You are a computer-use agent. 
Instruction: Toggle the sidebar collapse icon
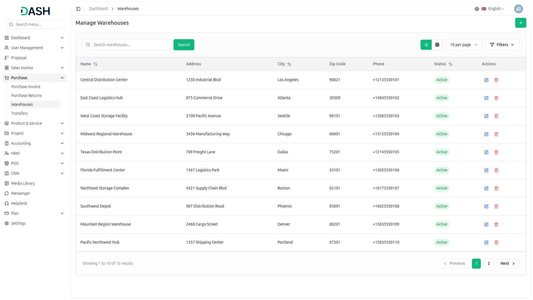tap(78, 9)
